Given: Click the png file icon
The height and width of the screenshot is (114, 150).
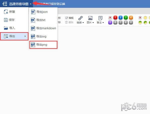Looking at the screenshot, I should [33, 45].
